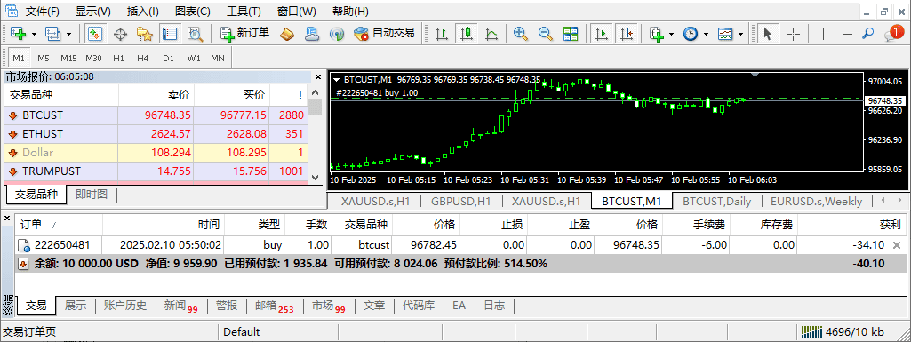Toggle the Market Watch window icon
Screen dimensions: 911x342
pos(95,34)
